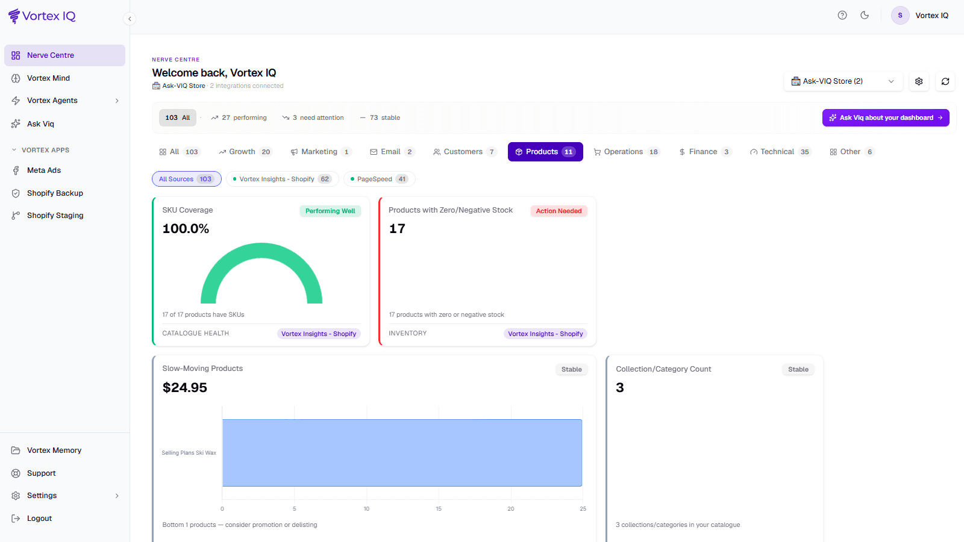Filter by 103 All status
This screenshot has width=964, height=542.
pos(178,118)
